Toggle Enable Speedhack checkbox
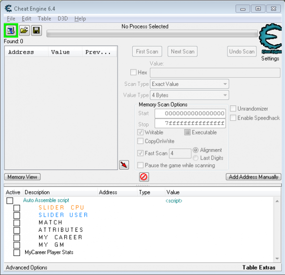Viewport: 285px width, 275px height. point(233,118)
